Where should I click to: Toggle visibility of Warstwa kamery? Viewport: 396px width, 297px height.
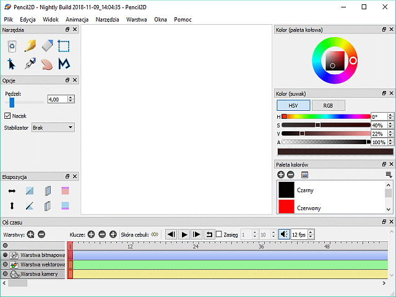(x=5, y=273)
